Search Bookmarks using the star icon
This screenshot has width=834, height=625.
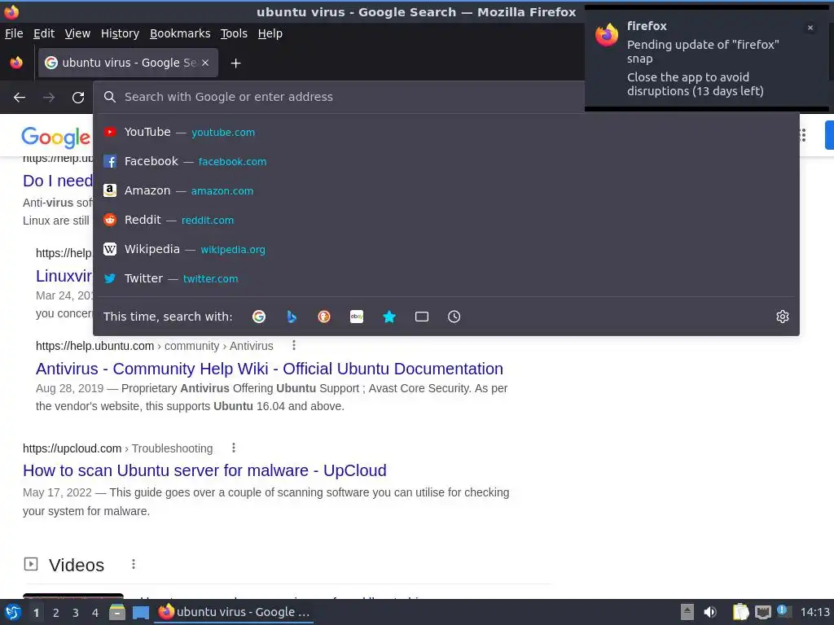point(389,317)
